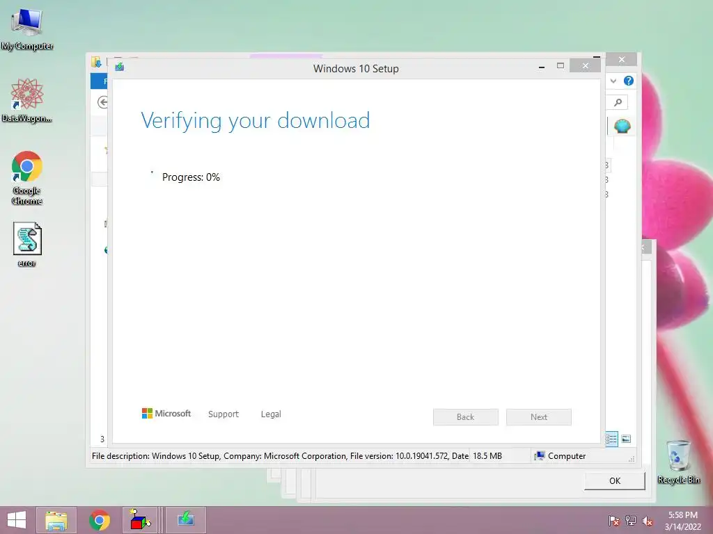
Task: Click the Back button in Setup
Action: tap(466, 417)
